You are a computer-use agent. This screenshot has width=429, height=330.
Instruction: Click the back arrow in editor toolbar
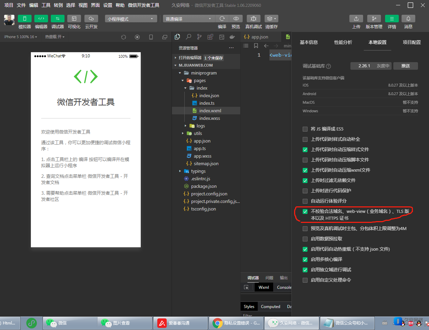click(266, 46)
